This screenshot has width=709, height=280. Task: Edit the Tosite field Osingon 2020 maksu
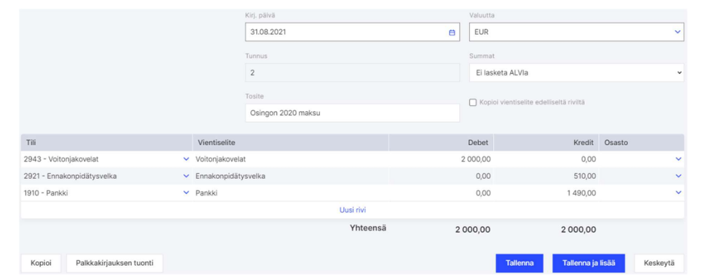coord(352,112)
